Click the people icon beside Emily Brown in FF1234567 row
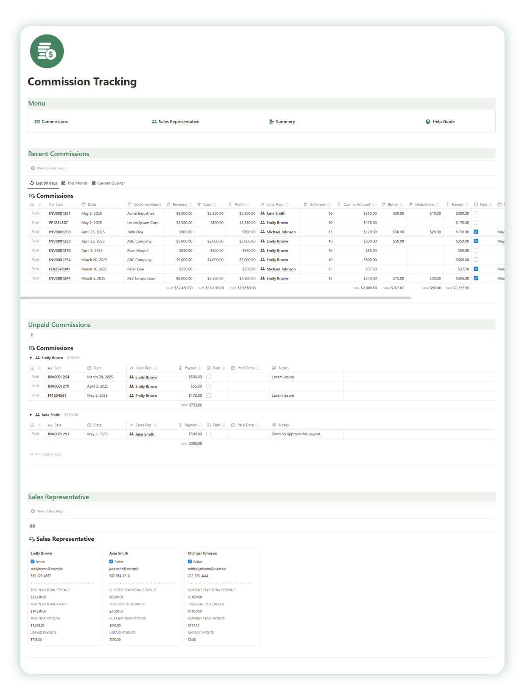The height and width of the screenshot is (700, 525). coord(262,223)
